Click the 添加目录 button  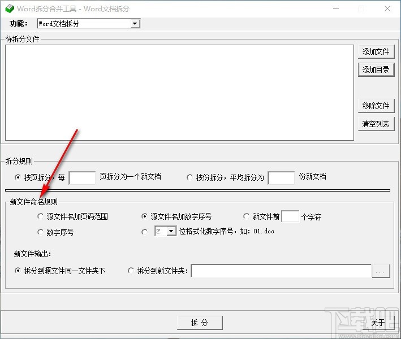[376, 69]
